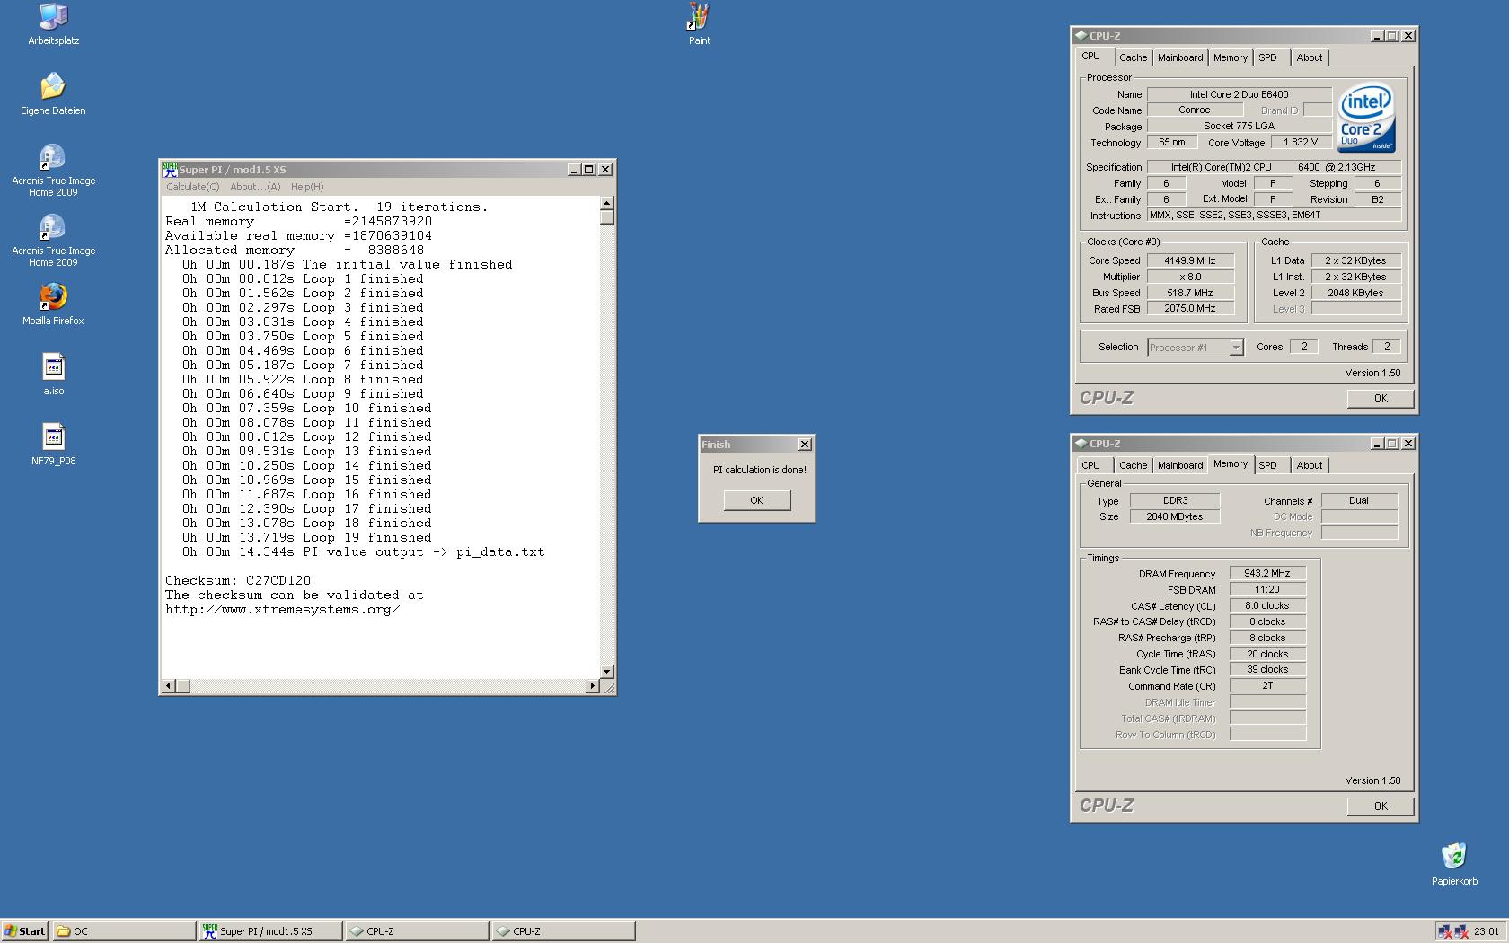Open the About...(A) menu in Super PI
Viewport: 1509px width, 943px height.
click(255, 187)
